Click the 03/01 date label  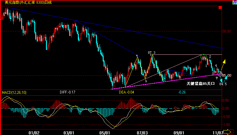(69, 133)
